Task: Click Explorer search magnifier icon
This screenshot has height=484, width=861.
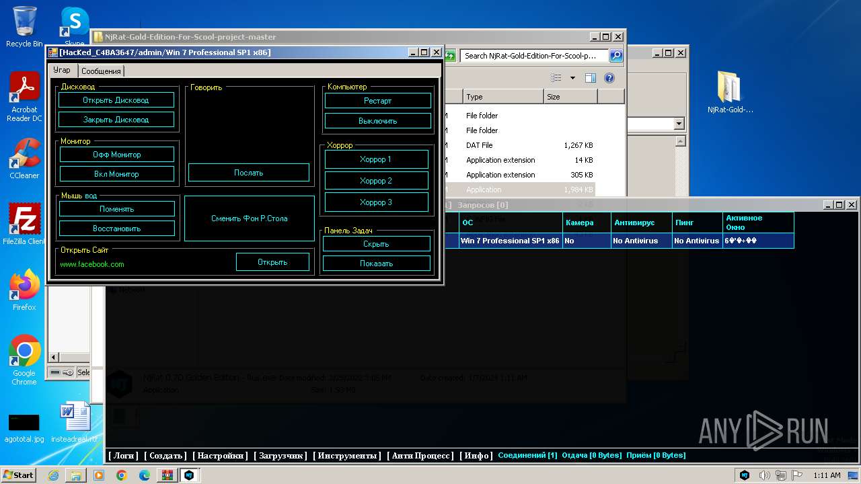Action: [615, 56]
